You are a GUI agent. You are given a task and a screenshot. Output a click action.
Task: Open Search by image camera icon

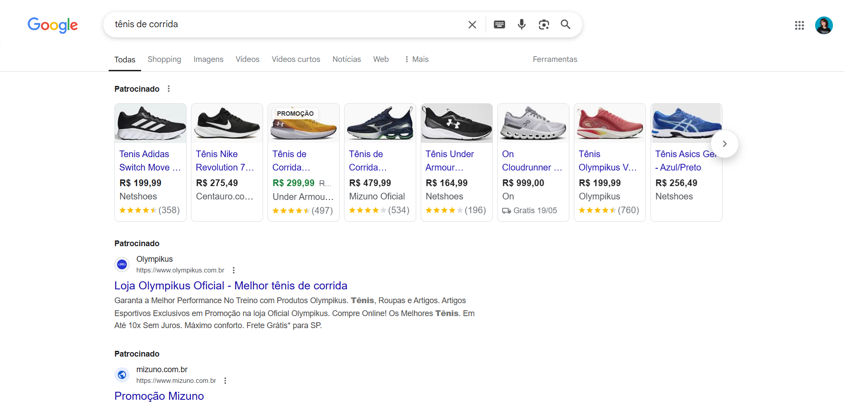pyautogui.click(x=544, y=24)
